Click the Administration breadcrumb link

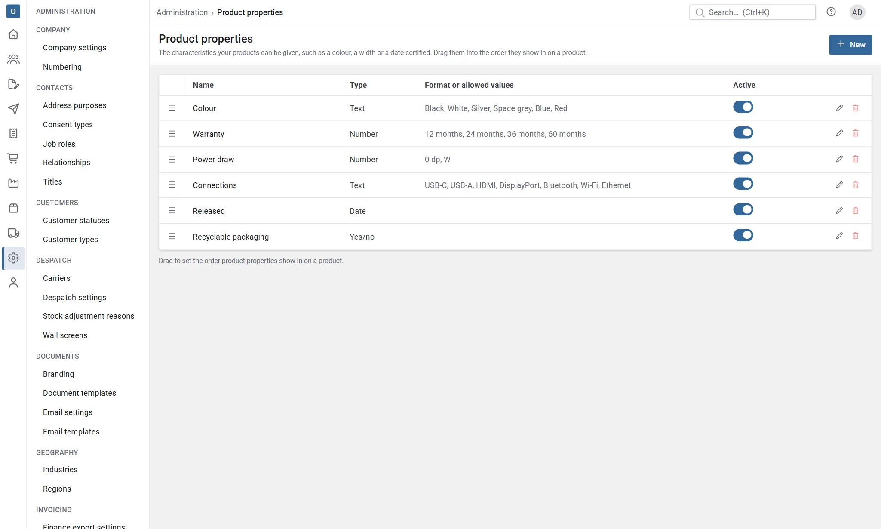182,12
